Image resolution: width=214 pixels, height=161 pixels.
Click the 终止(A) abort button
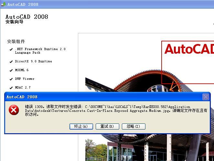point(81,126)
